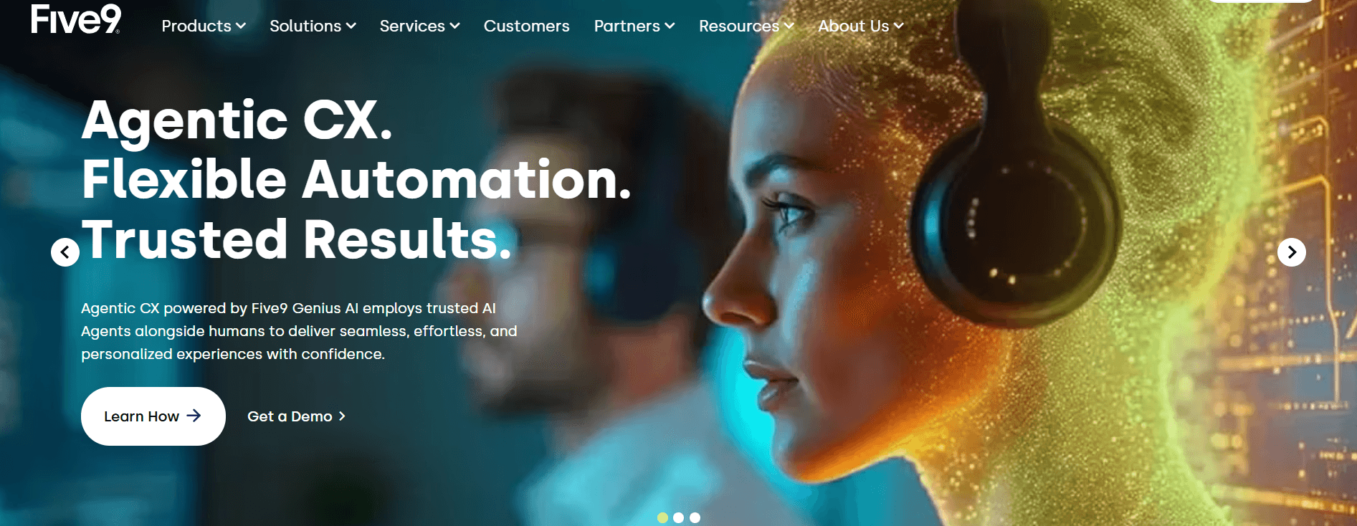Click the Learn How button

(153, 416)
